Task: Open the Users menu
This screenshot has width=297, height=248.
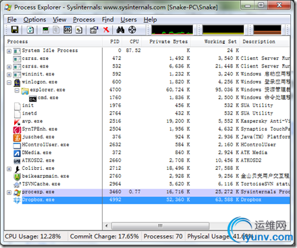Action: coord(128,20)
